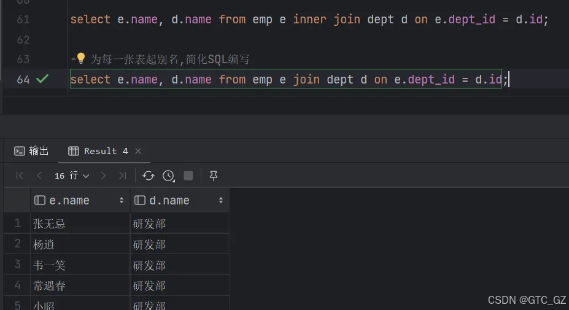Screen dimensions: 569x310
Task: Click gutter line number 63
Action: tap(23, 59)
